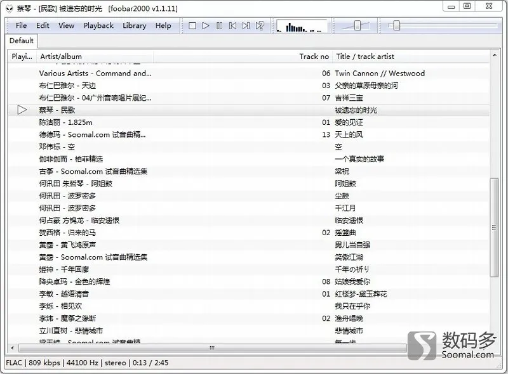Select the row "布仁巴雅尔 - 天边"
This screenshot has width=508, height=374.
click(x=249, y=86)
